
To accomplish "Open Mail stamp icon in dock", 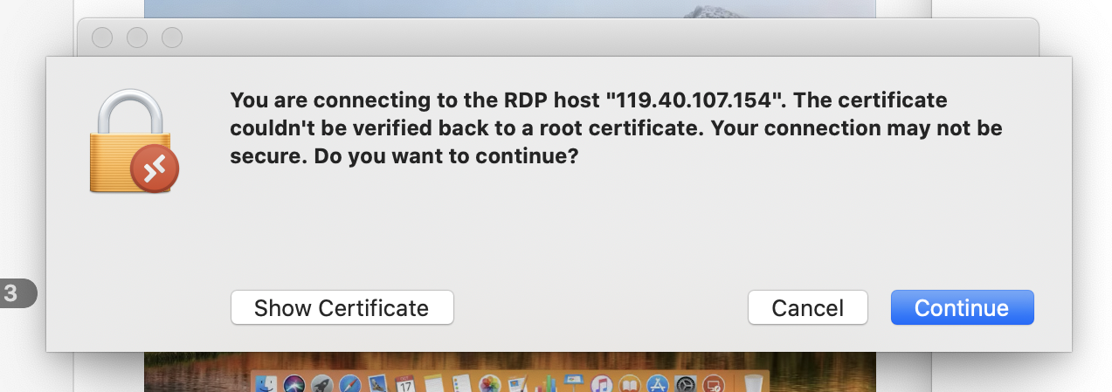I will tap(378, 384).
